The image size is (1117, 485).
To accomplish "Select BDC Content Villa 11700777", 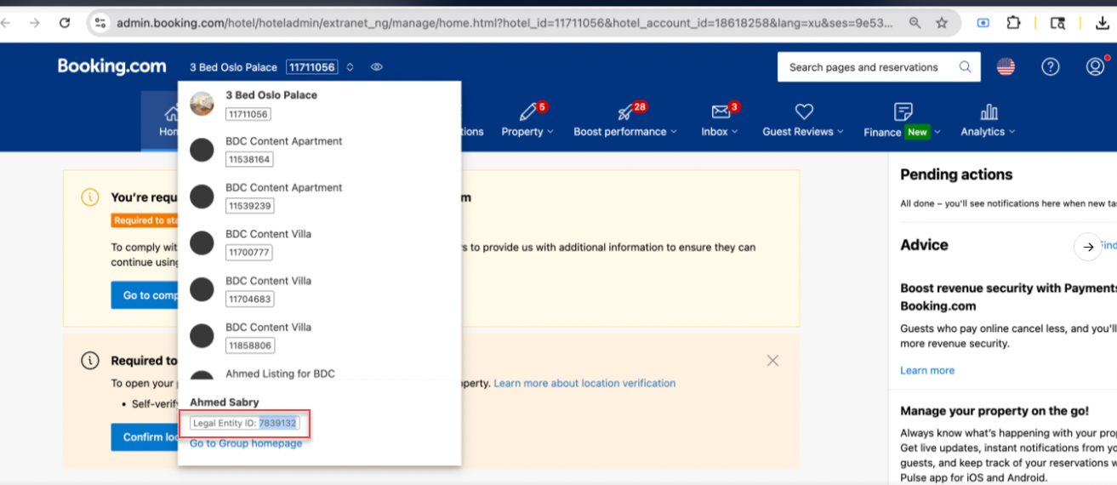I will 319,243.
